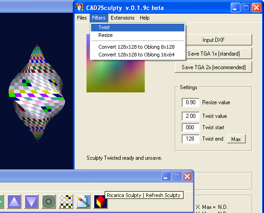
Task: Minimize the CAD2Sculpty window
Action: click(235, 8)
